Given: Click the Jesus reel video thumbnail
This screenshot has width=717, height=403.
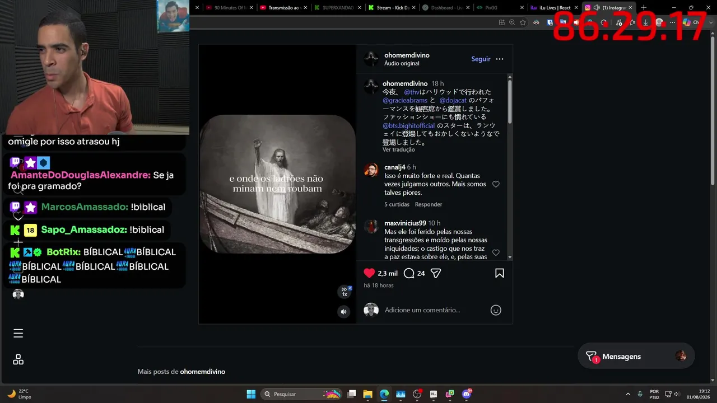Looking at the screenshot, I should tap(278, 184).
